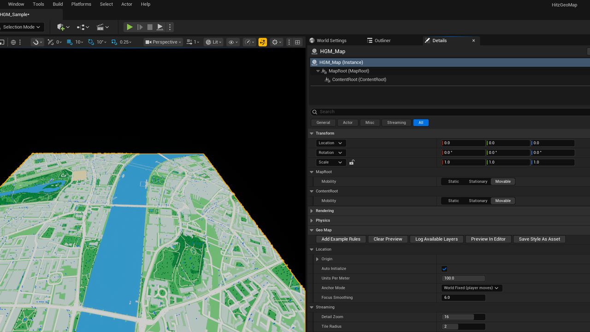590x332 pixels.
Task: Expand the Rendering section
Action: [312, 211]
